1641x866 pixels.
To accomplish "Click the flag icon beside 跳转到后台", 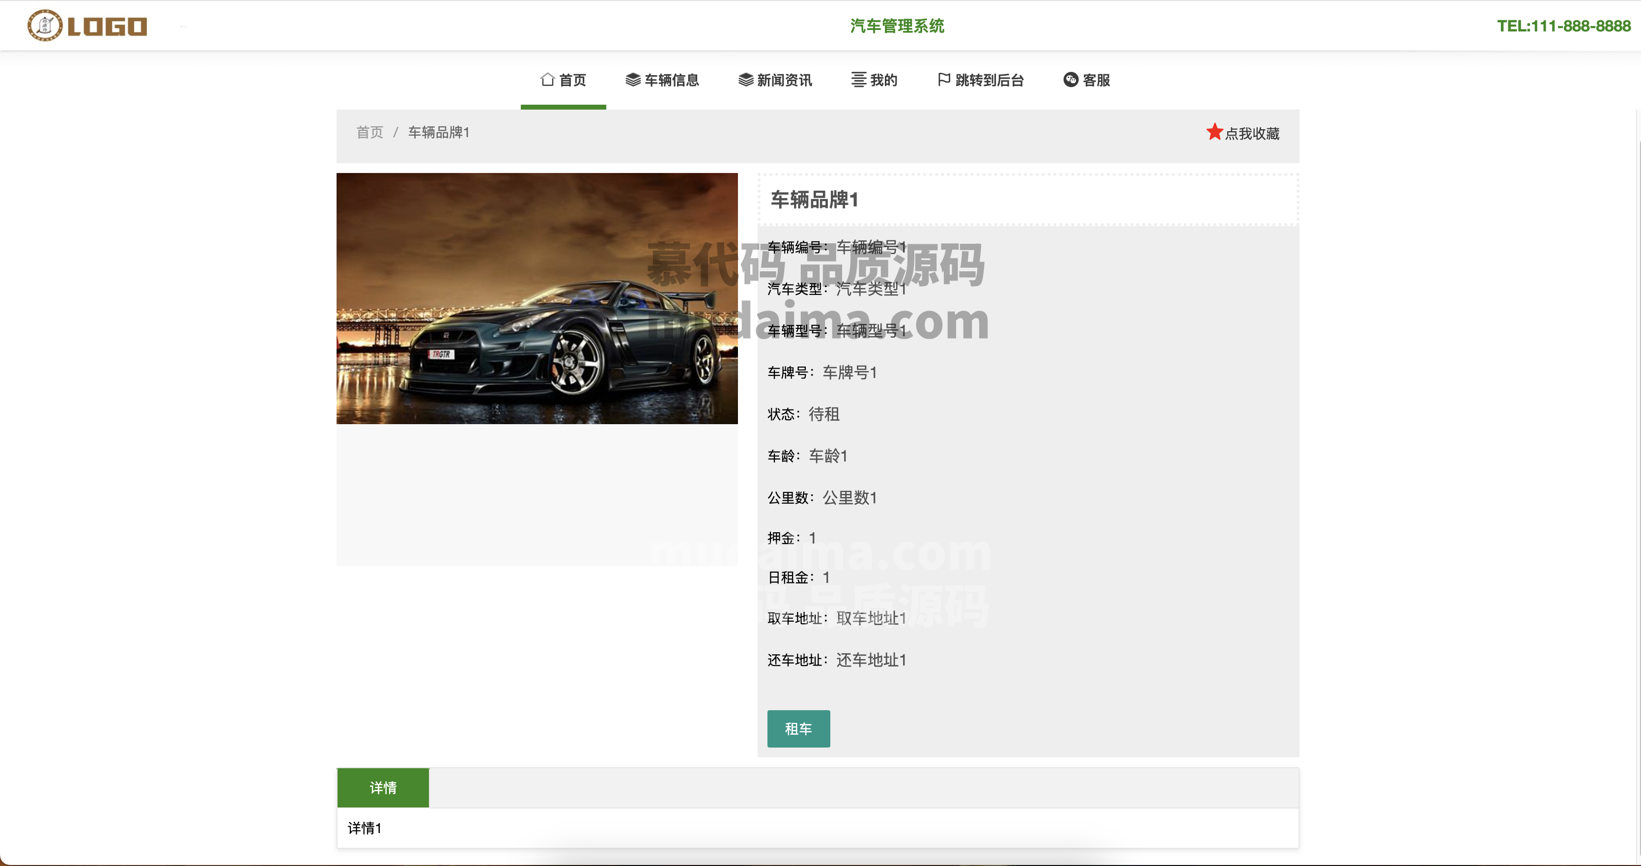I will point(944,80).
